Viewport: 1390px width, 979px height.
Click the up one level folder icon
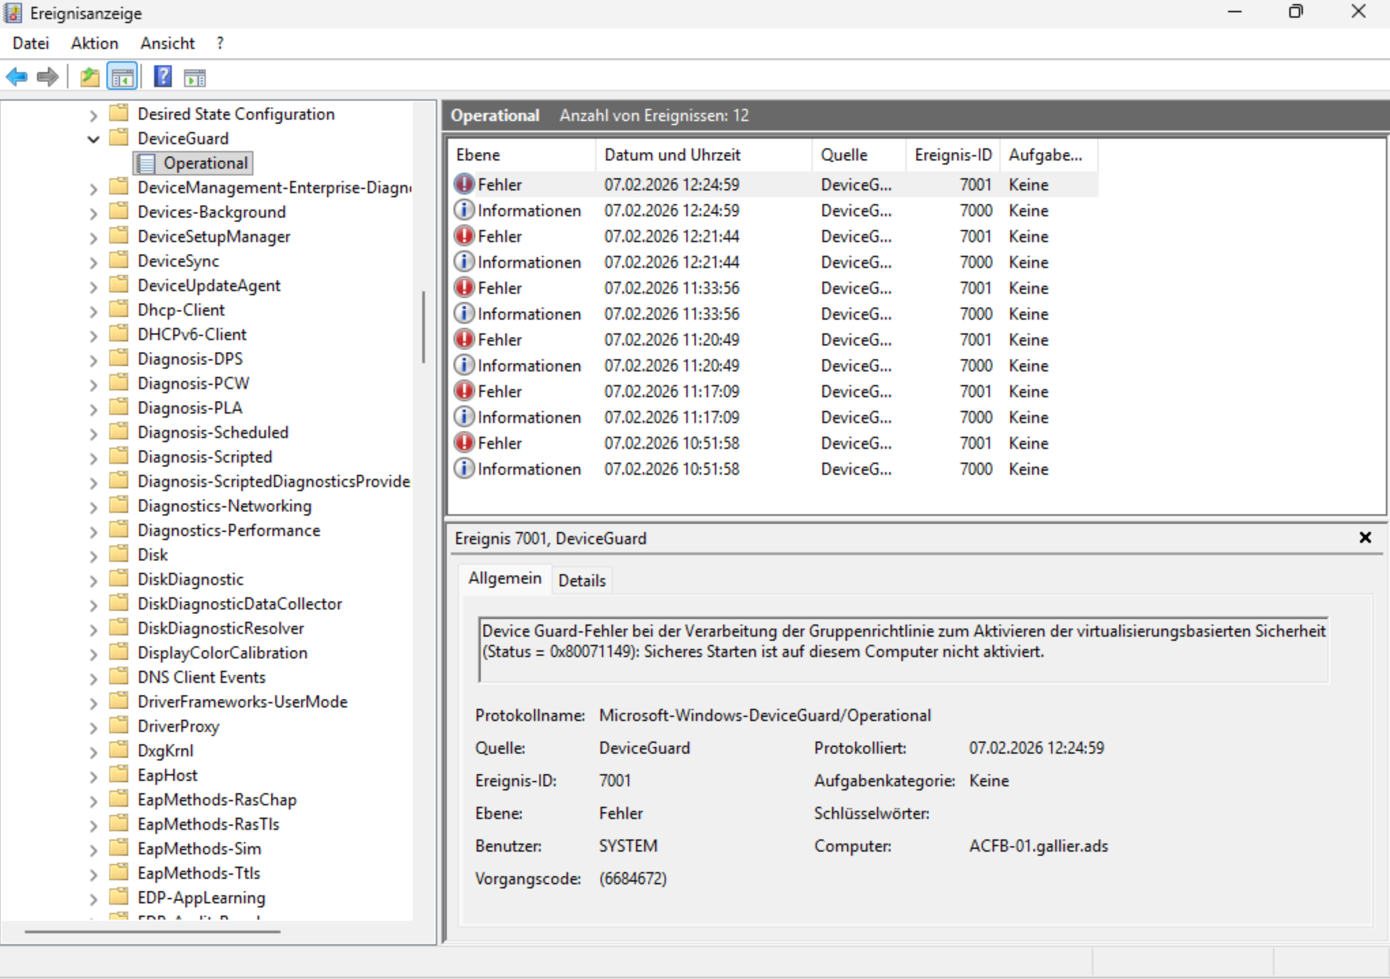(90, 77)
